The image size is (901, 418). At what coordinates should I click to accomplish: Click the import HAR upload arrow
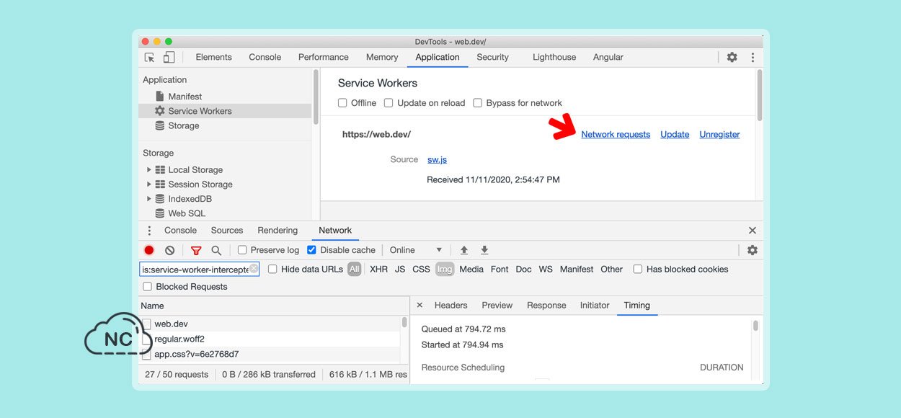(464, 250)
